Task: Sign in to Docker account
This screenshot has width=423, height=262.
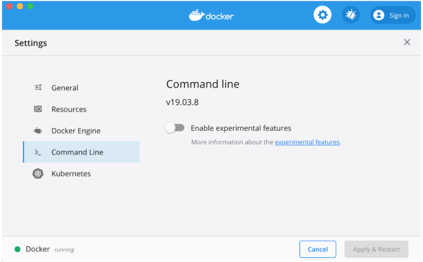Action: (392, 15)
